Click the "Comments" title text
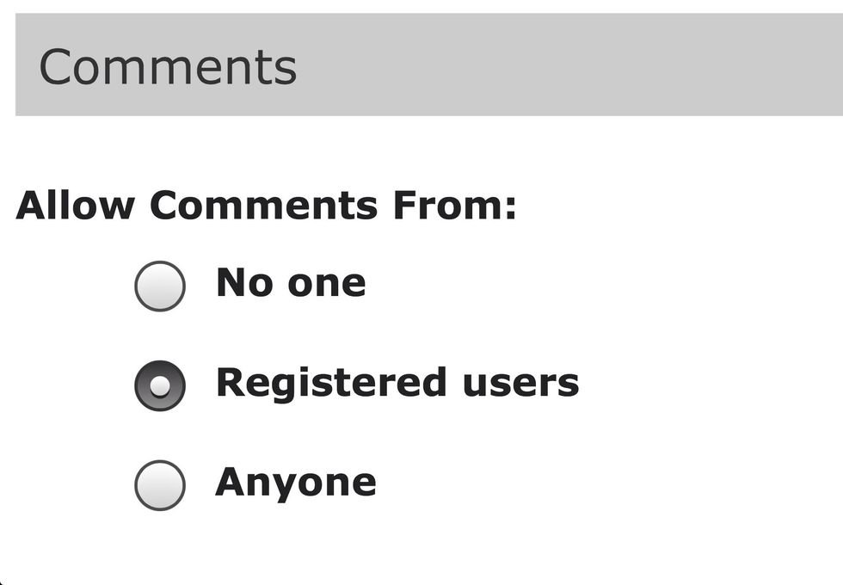Viewport: 843px width, 585px height. pos(168,66)
